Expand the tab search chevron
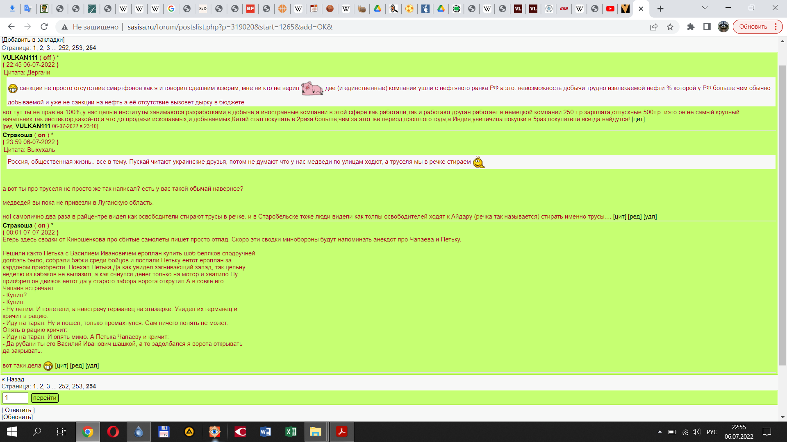 705,8
